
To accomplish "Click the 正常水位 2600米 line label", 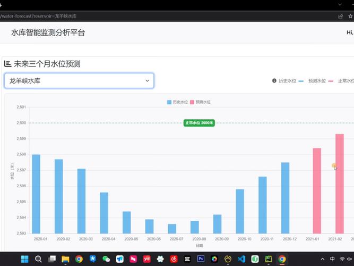I will (199, 123).
